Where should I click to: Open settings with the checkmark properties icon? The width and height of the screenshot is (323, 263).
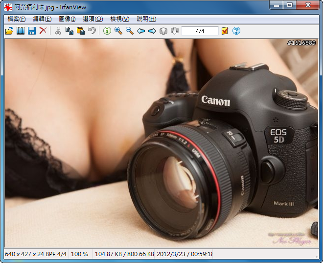(x=225, y=31)
